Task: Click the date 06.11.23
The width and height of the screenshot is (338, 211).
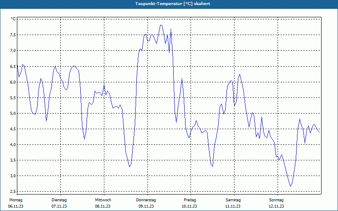Action: click(16, 206)
